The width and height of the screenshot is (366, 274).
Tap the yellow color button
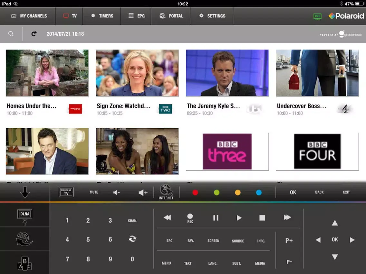[238, 192]
